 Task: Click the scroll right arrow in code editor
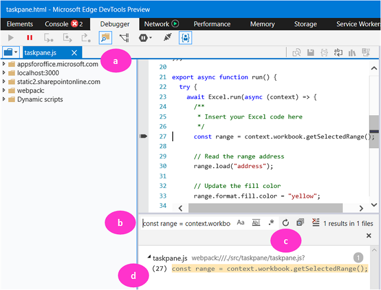click(x=361, y=208)
